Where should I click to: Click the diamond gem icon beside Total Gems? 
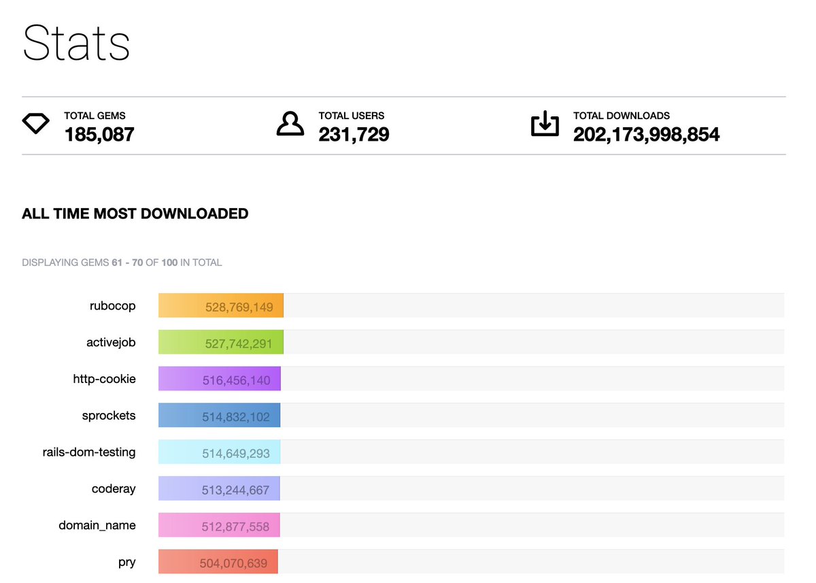click(36, 124)
